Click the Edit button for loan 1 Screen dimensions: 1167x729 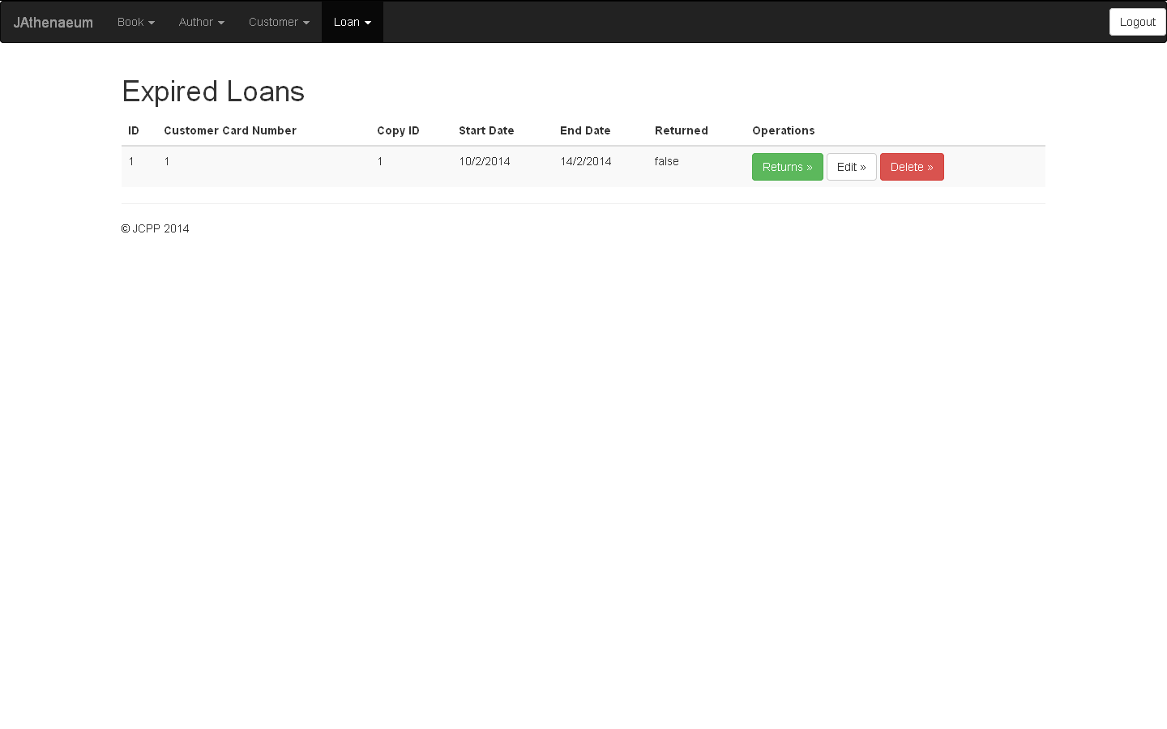click(x=852, y=167)
